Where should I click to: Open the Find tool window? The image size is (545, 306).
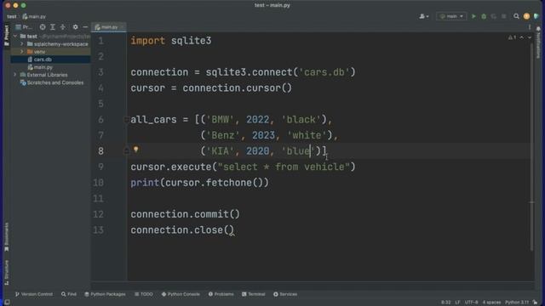click(68, 294)
